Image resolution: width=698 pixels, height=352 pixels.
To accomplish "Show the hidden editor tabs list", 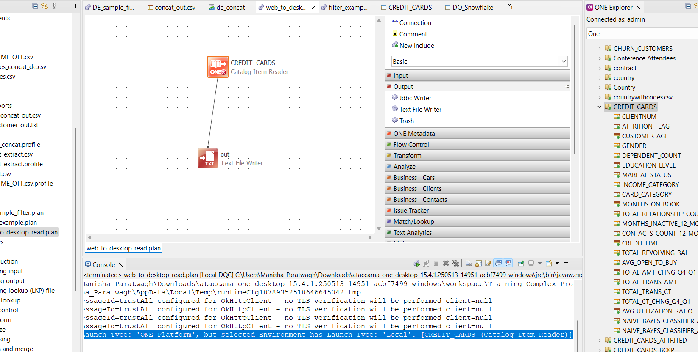I will click(x=510, y=6).
